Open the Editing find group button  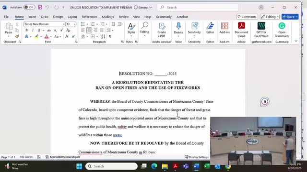pos(145,29)
